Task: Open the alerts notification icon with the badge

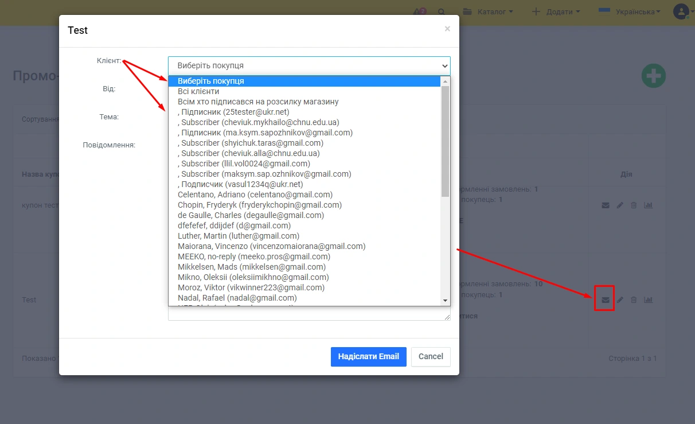Action: [x=419, y=12]
